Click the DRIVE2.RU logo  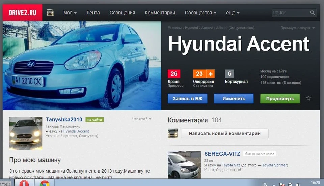pos(22,13)
